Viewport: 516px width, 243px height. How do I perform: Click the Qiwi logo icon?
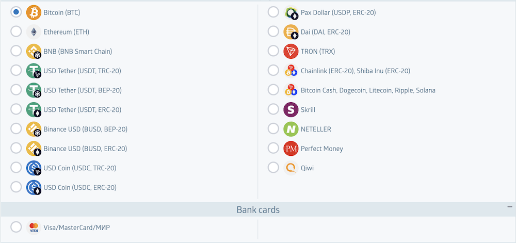point(291,168)
